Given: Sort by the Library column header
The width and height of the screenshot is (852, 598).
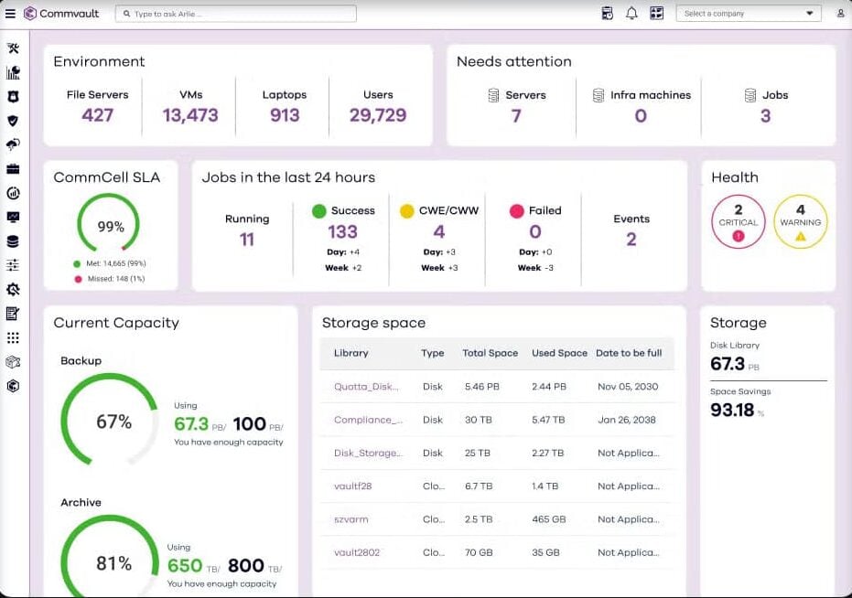Looking at the screenshot, I should (351, 353).
